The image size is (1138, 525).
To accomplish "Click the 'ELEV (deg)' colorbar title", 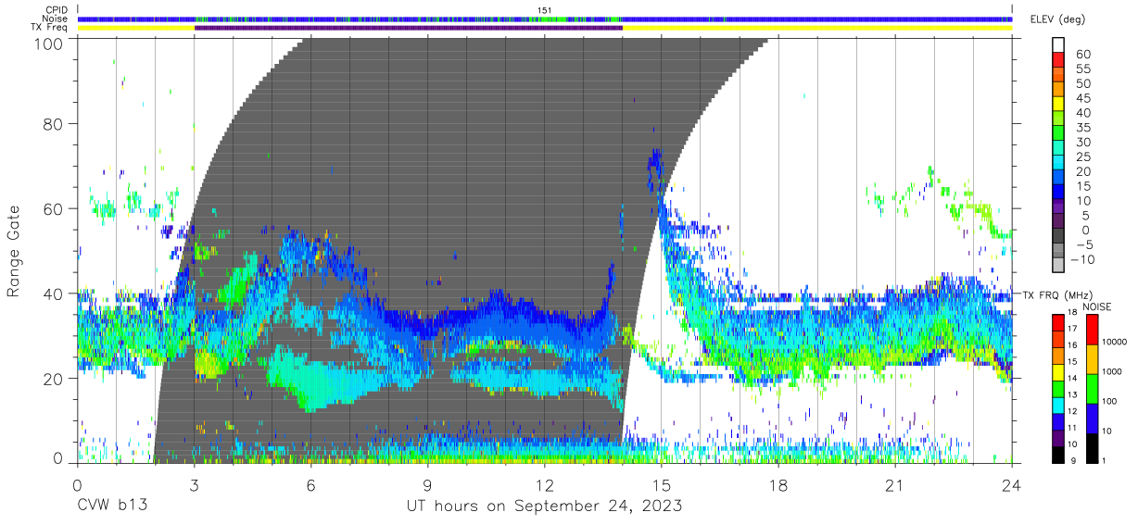I will tap(1058, 19).
